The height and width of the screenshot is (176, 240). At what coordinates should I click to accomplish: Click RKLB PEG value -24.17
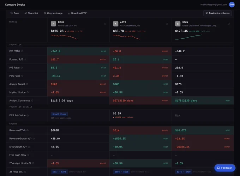55,76
